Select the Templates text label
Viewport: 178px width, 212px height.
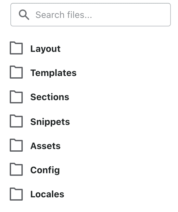click(x=54, y=73)
